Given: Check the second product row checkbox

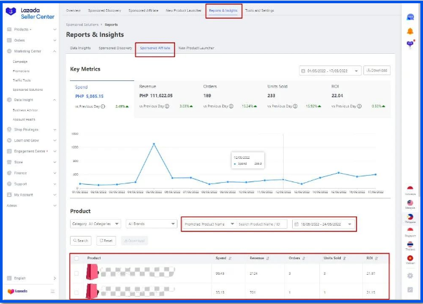Looking at the screenshot, I should 76,292.
